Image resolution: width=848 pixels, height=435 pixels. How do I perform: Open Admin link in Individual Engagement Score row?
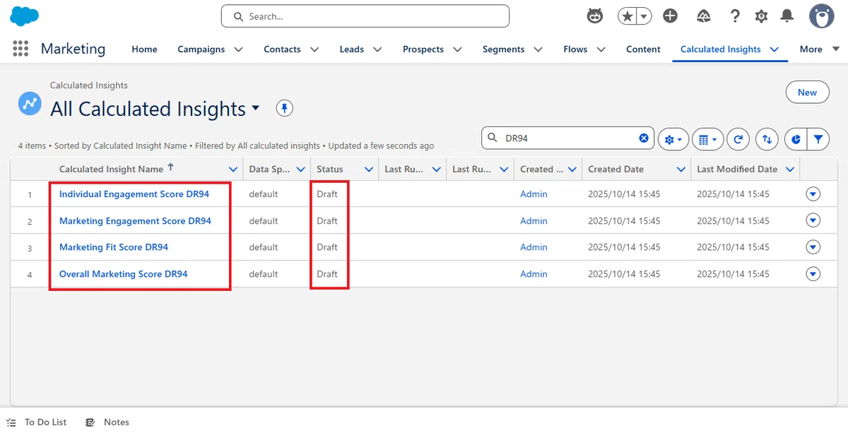534,194
